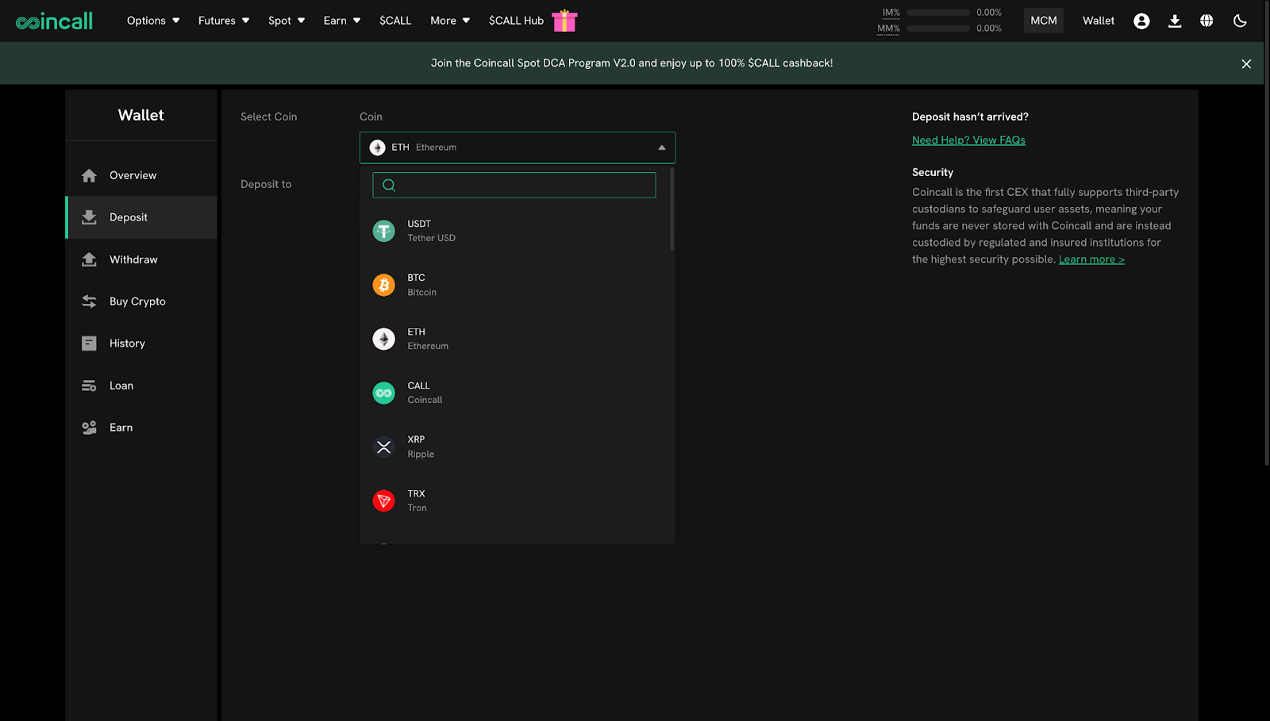Screen dimensions: 1270x721
Task: Open the $CALL Hub gift icon
Action: point(564,21)
